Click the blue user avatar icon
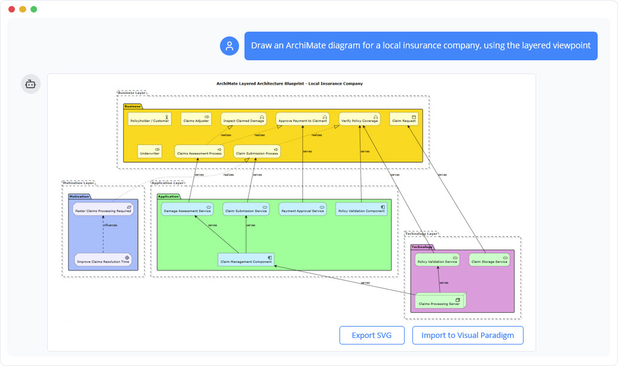618x366 pixels. 230,45
